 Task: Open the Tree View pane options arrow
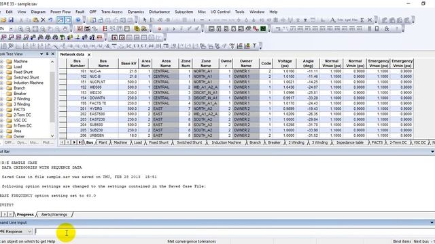[41, 54]
